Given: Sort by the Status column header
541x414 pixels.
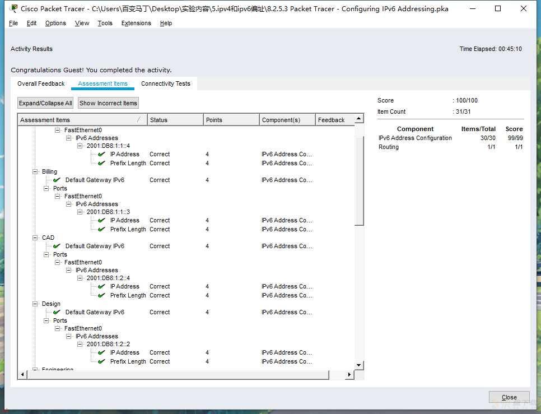Looking at the screenshot, I should pyautogui.click(x=175, y=120).
